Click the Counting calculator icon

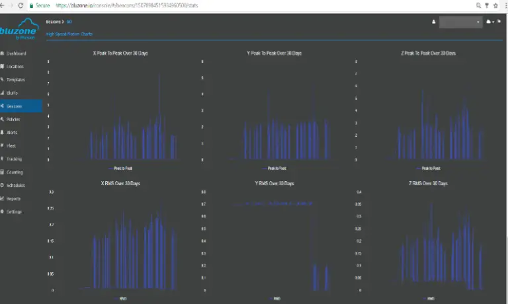pos(2,172)
